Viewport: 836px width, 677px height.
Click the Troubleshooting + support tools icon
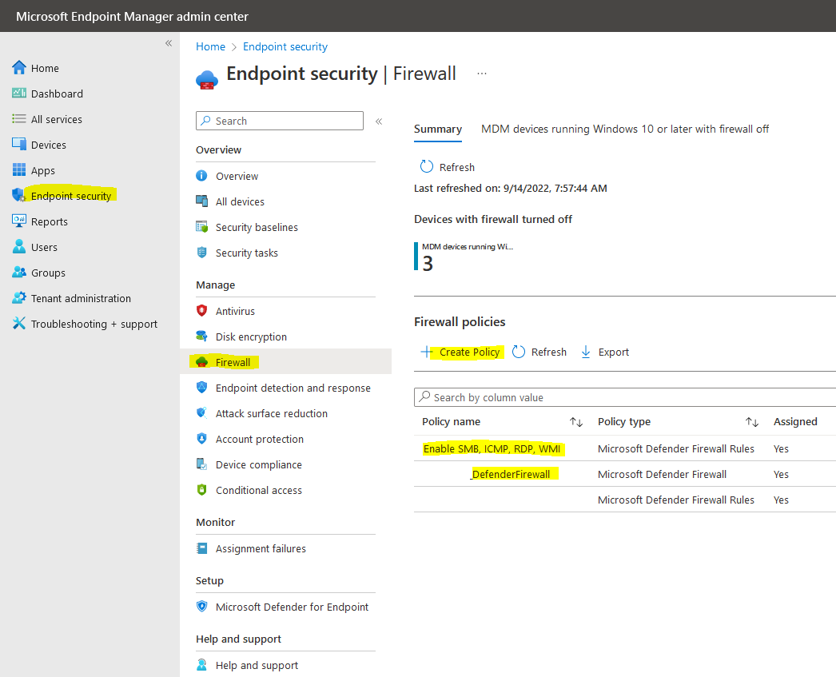pyautogui.click(x=19, y=324)
